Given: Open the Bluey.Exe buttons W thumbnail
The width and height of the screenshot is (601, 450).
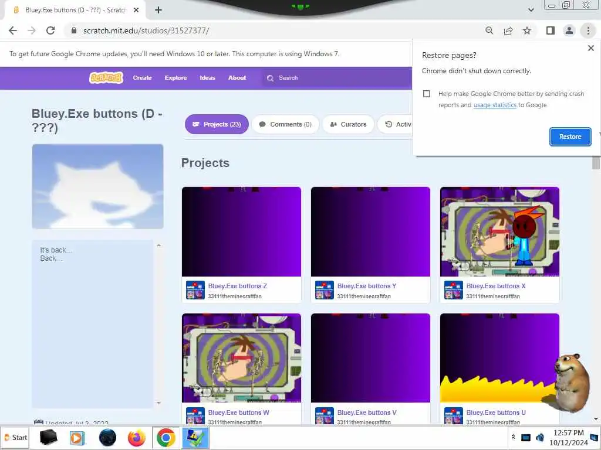Looking at the screenshot, I should 241,358.
